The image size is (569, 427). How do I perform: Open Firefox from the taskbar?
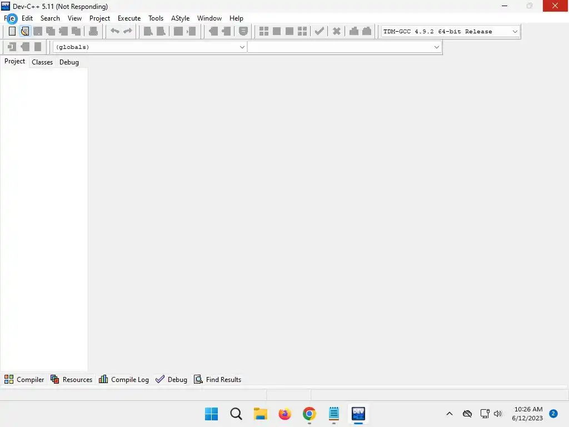285,414
